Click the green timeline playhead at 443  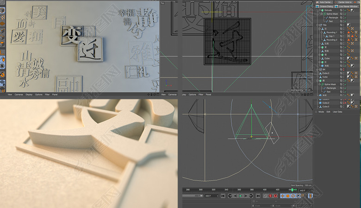[x=292, y=190]
